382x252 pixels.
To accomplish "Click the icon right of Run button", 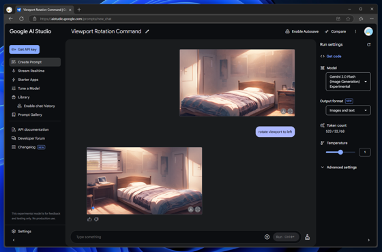I will [x=307, y=237].
